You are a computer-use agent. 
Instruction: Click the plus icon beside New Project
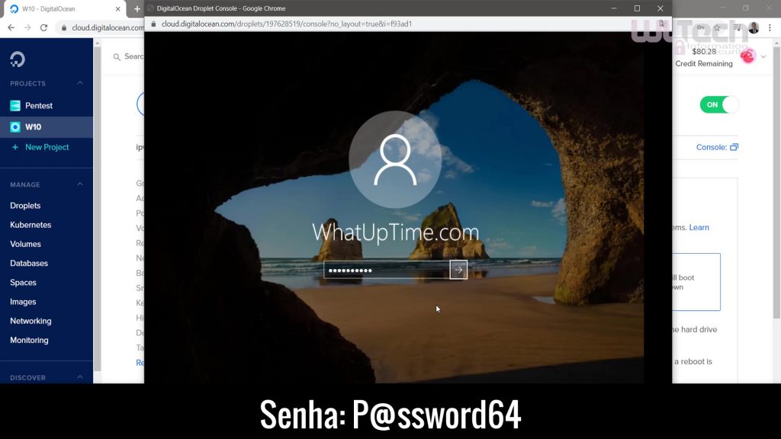pyautogui.click(x=15, y=147)
